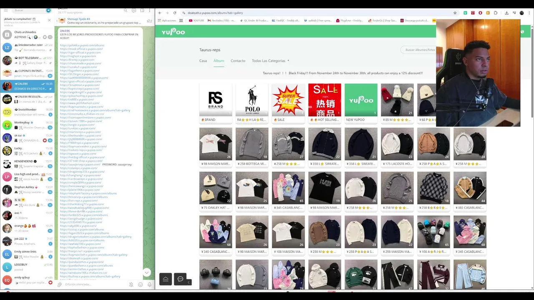Open the Monkeybuy chat
Screen dimensions: 534x300
(x=27, y=125)
